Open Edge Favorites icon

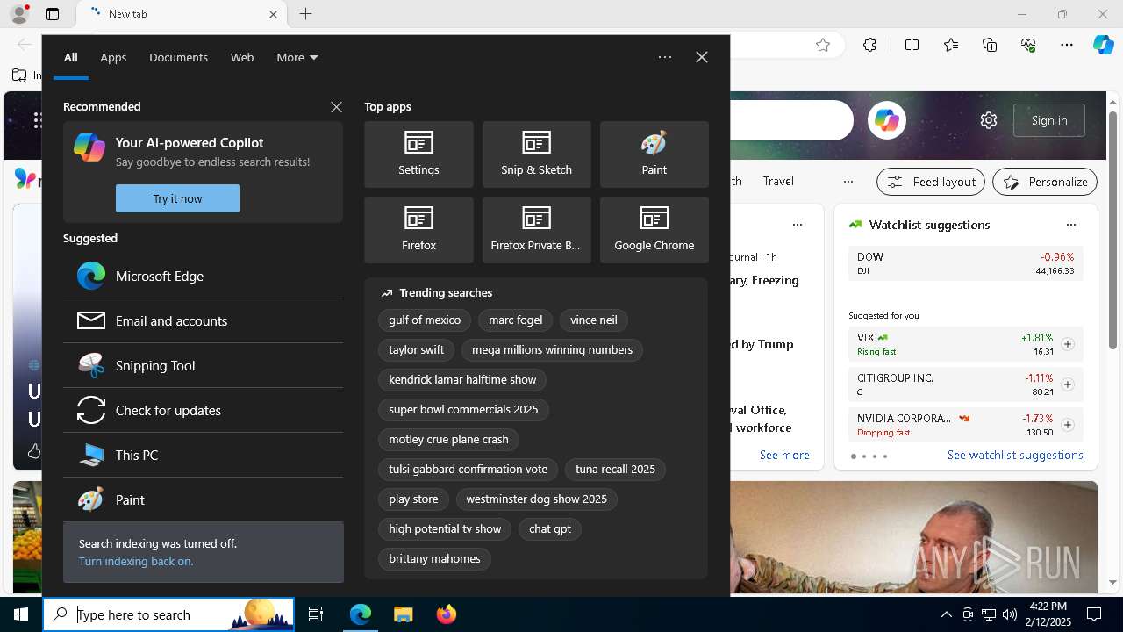[951, 45]
